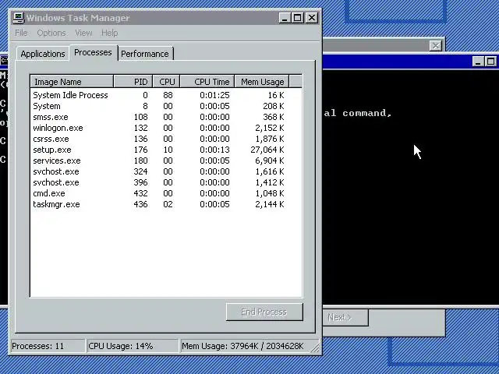The height and width of the screenshot is (374, 499).
Task: Click CPU value 88 for idle process
Action: 168,95
